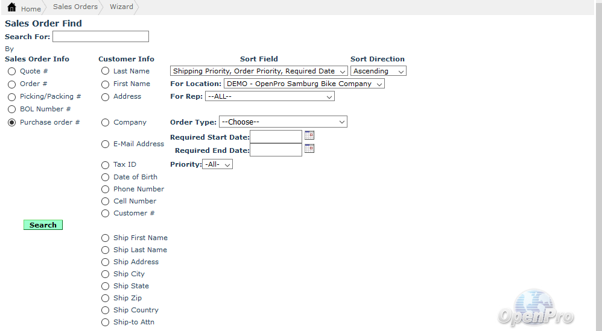
Task: Click the Home house icon
Action: point(11,8)
